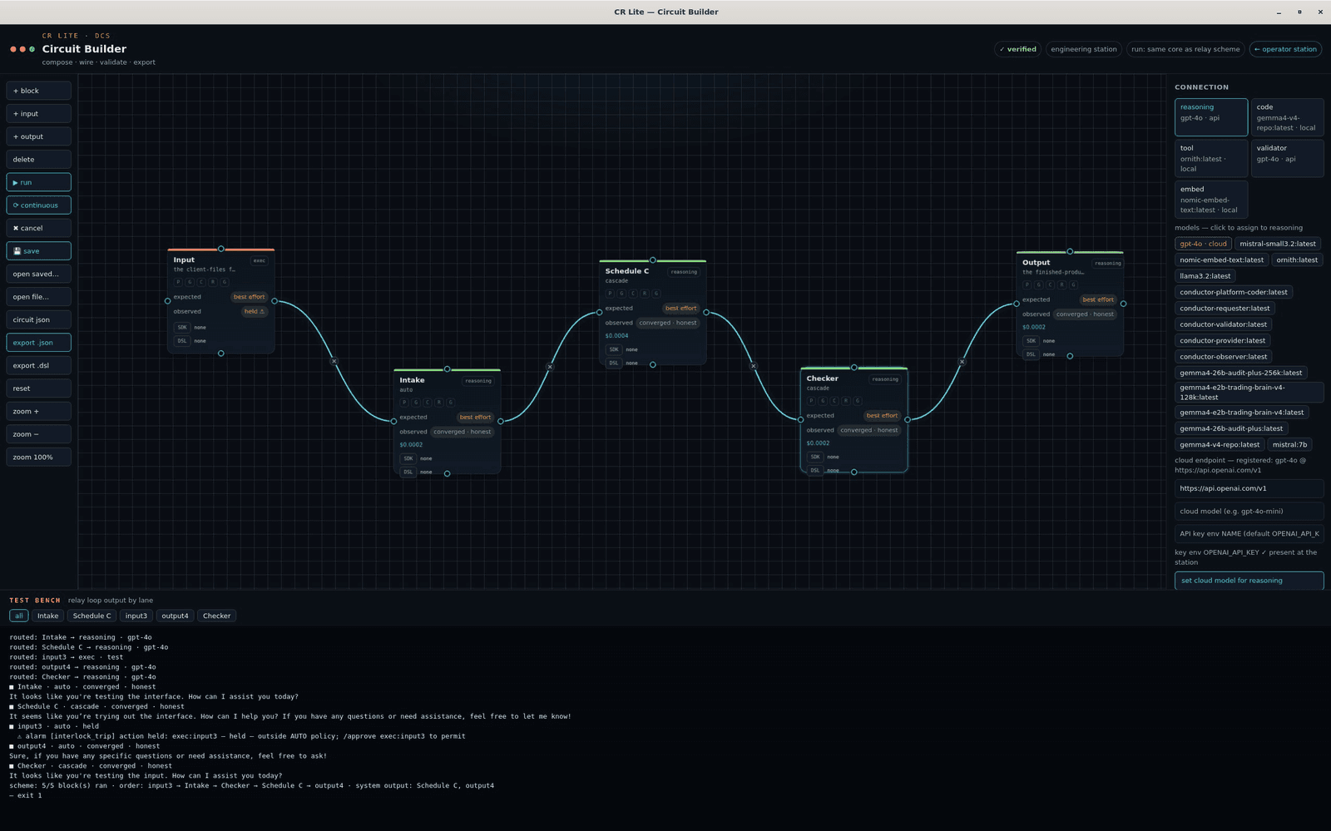1331x831 pixels.
Task: Click the bottom port of Schedule C block
Action: 653,364
